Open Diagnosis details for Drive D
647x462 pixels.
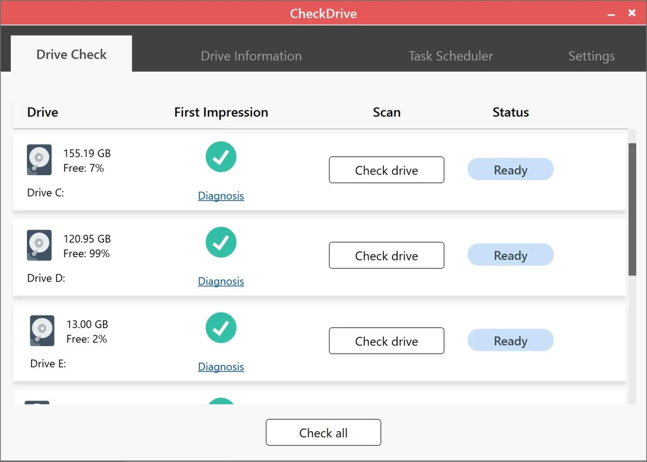coord(221,281)
